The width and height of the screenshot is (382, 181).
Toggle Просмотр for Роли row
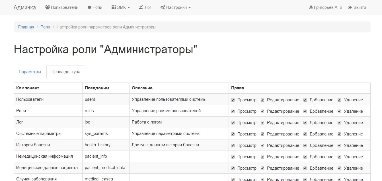[x=233, y=111]
